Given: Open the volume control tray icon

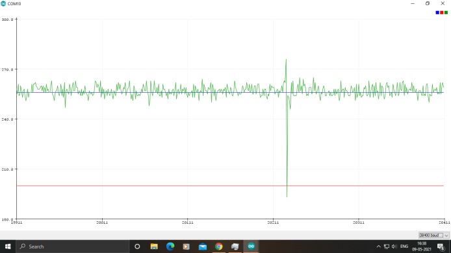Looking at the screenshot, I should (x=394, y=247).
